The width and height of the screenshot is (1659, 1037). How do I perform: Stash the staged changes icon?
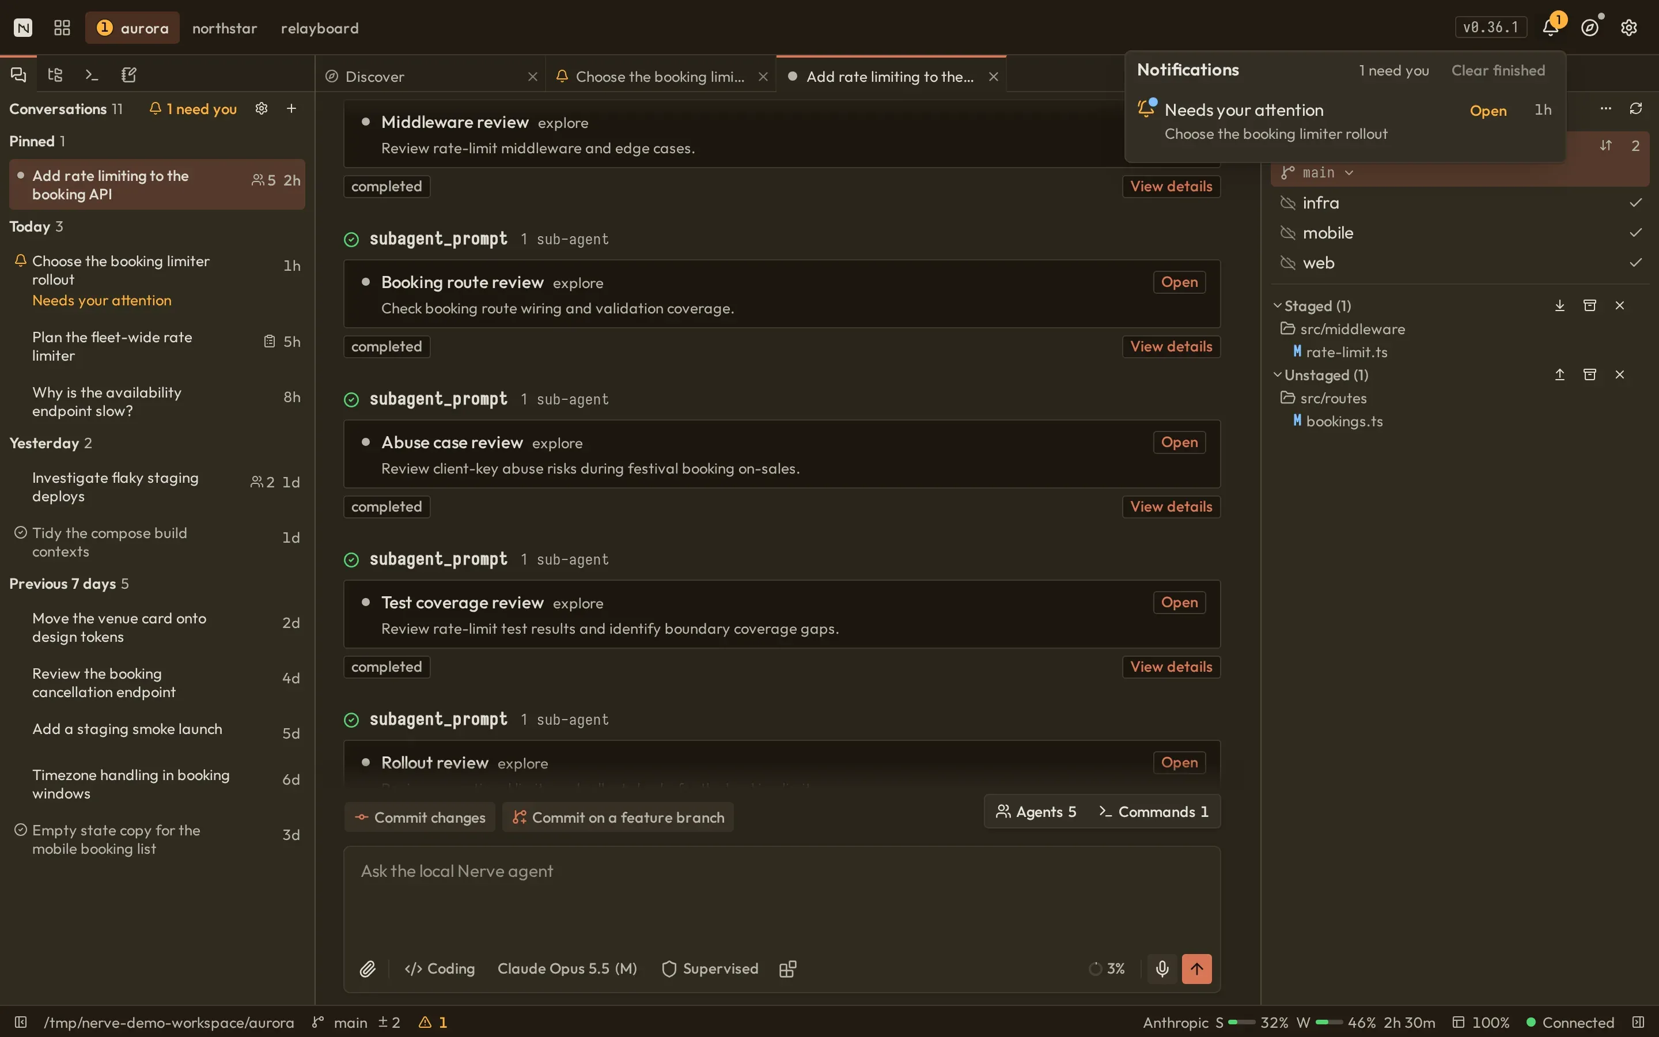[1590, 305]
